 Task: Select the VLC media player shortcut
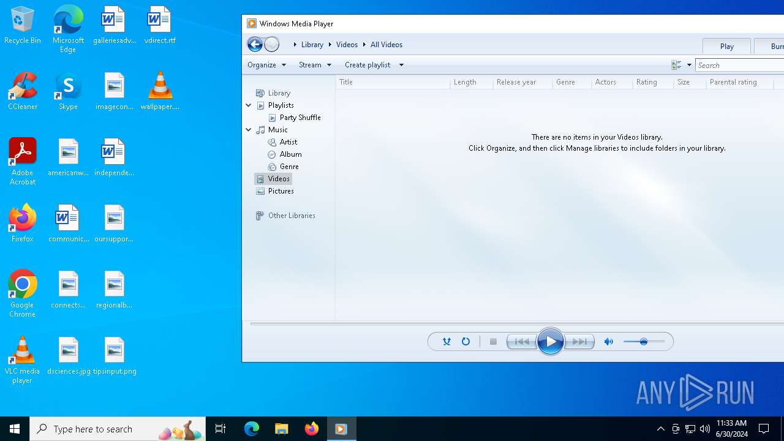(23, 360)
